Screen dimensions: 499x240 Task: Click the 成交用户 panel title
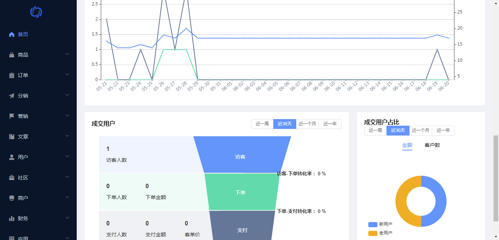103,124
